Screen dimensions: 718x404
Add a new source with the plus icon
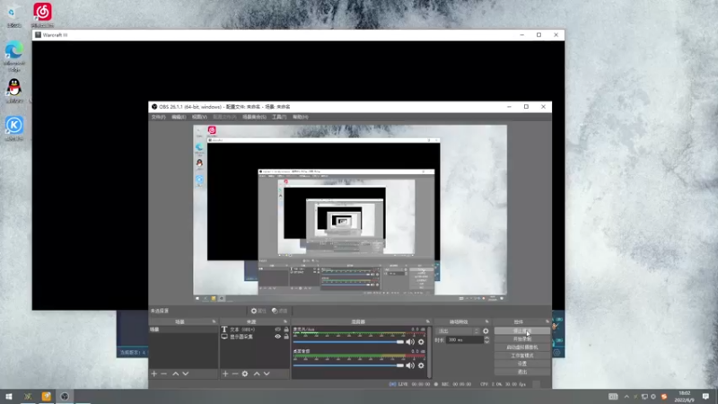(225, 373)
